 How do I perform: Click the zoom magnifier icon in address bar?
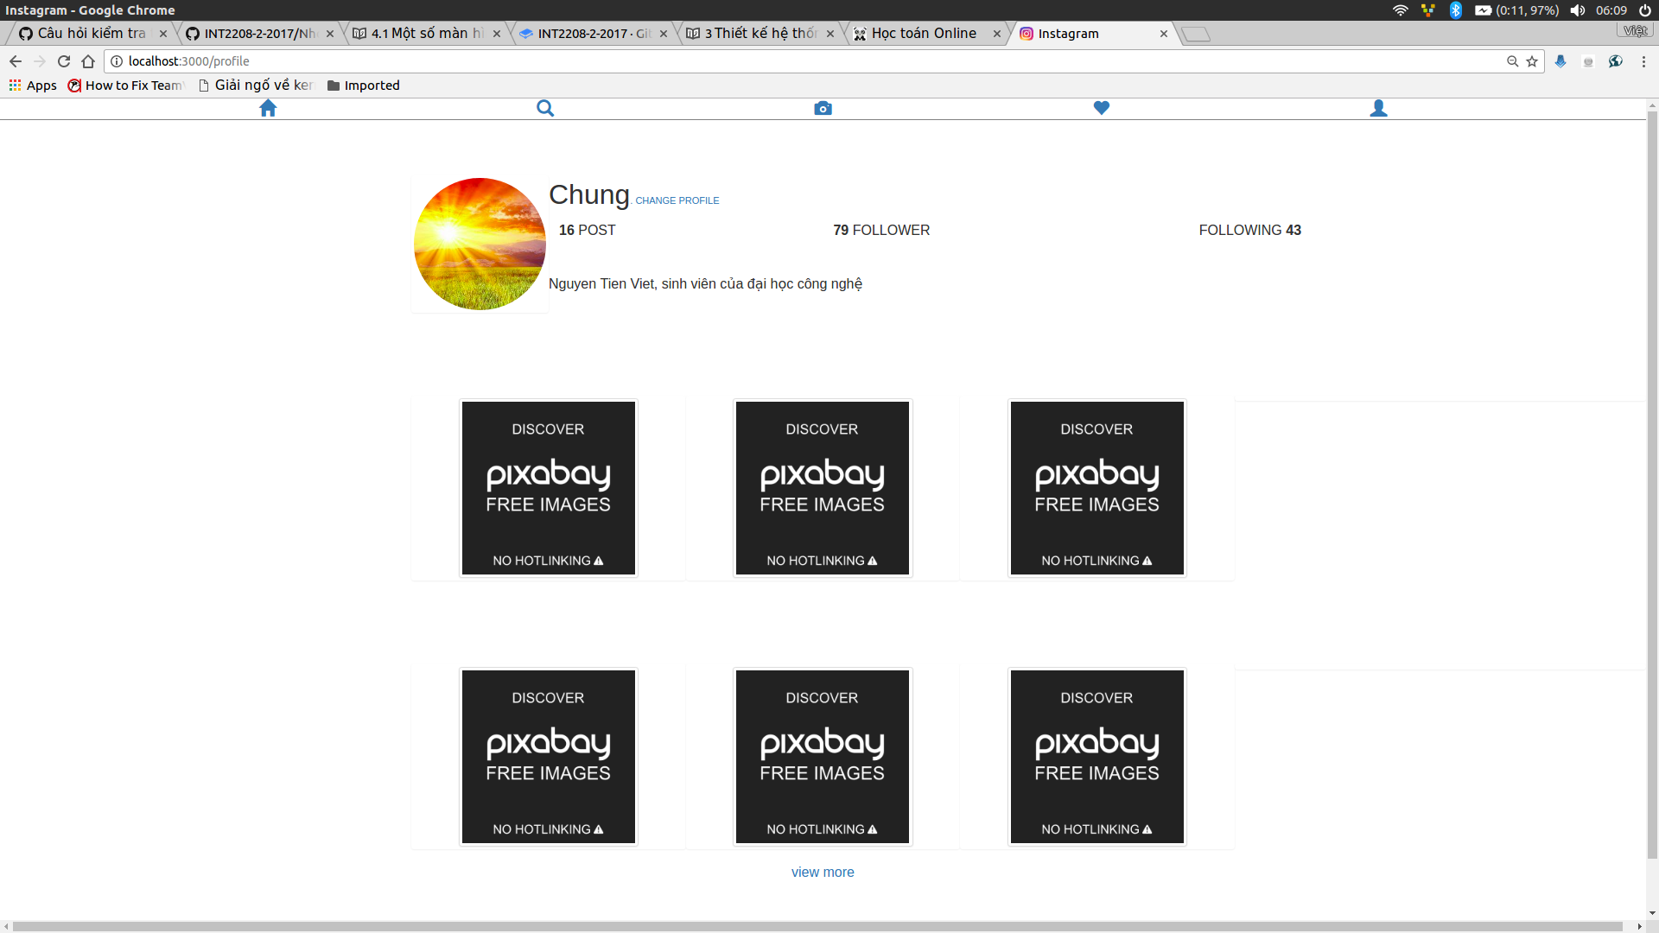1512,61
